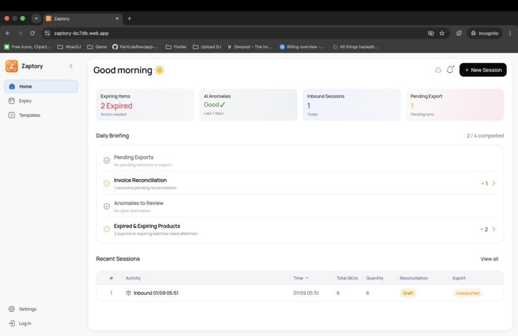Click the 2 / 4 completed text
Viewport: 518px width, 336px height.
(x=485, y=136)
